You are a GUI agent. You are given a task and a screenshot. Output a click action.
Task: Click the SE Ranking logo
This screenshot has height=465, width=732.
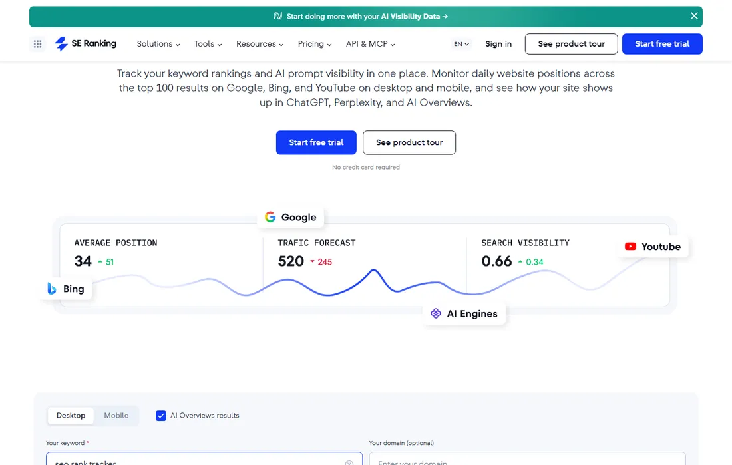click(85, 43)
